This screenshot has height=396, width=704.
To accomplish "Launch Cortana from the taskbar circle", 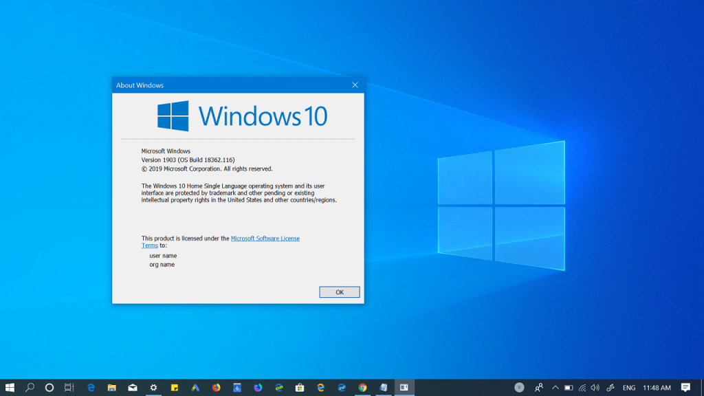I will pos(49,388).
